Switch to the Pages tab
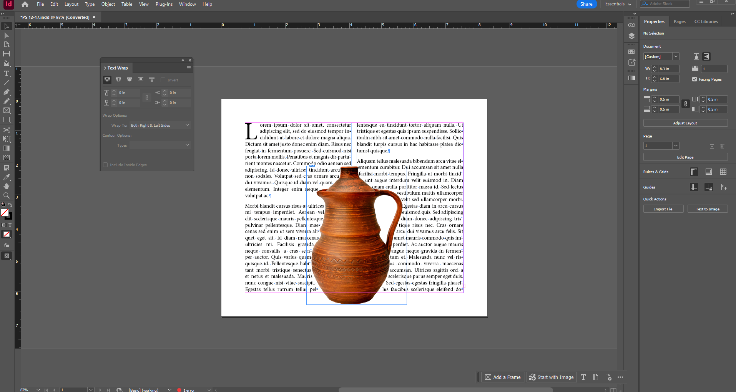This screenshot has height=392, width=736. 680,22
